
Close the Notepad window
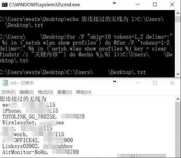click(172, 83)
